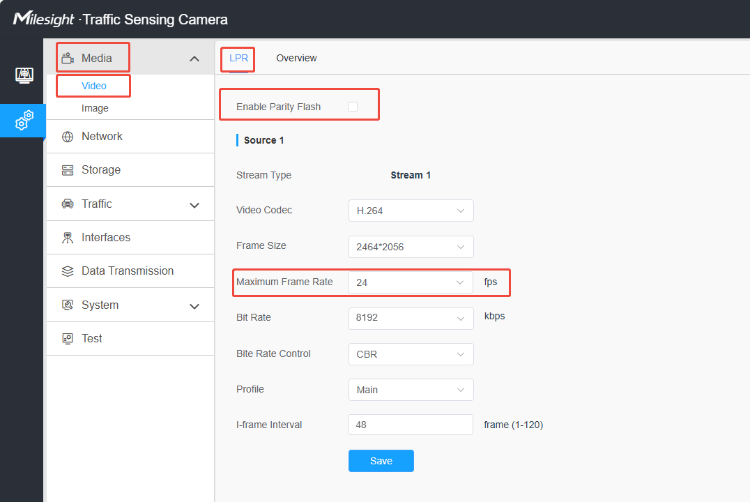Open the Data Transmission menu item
This screenshot has width=750, height=502.
tap(130, 271)
